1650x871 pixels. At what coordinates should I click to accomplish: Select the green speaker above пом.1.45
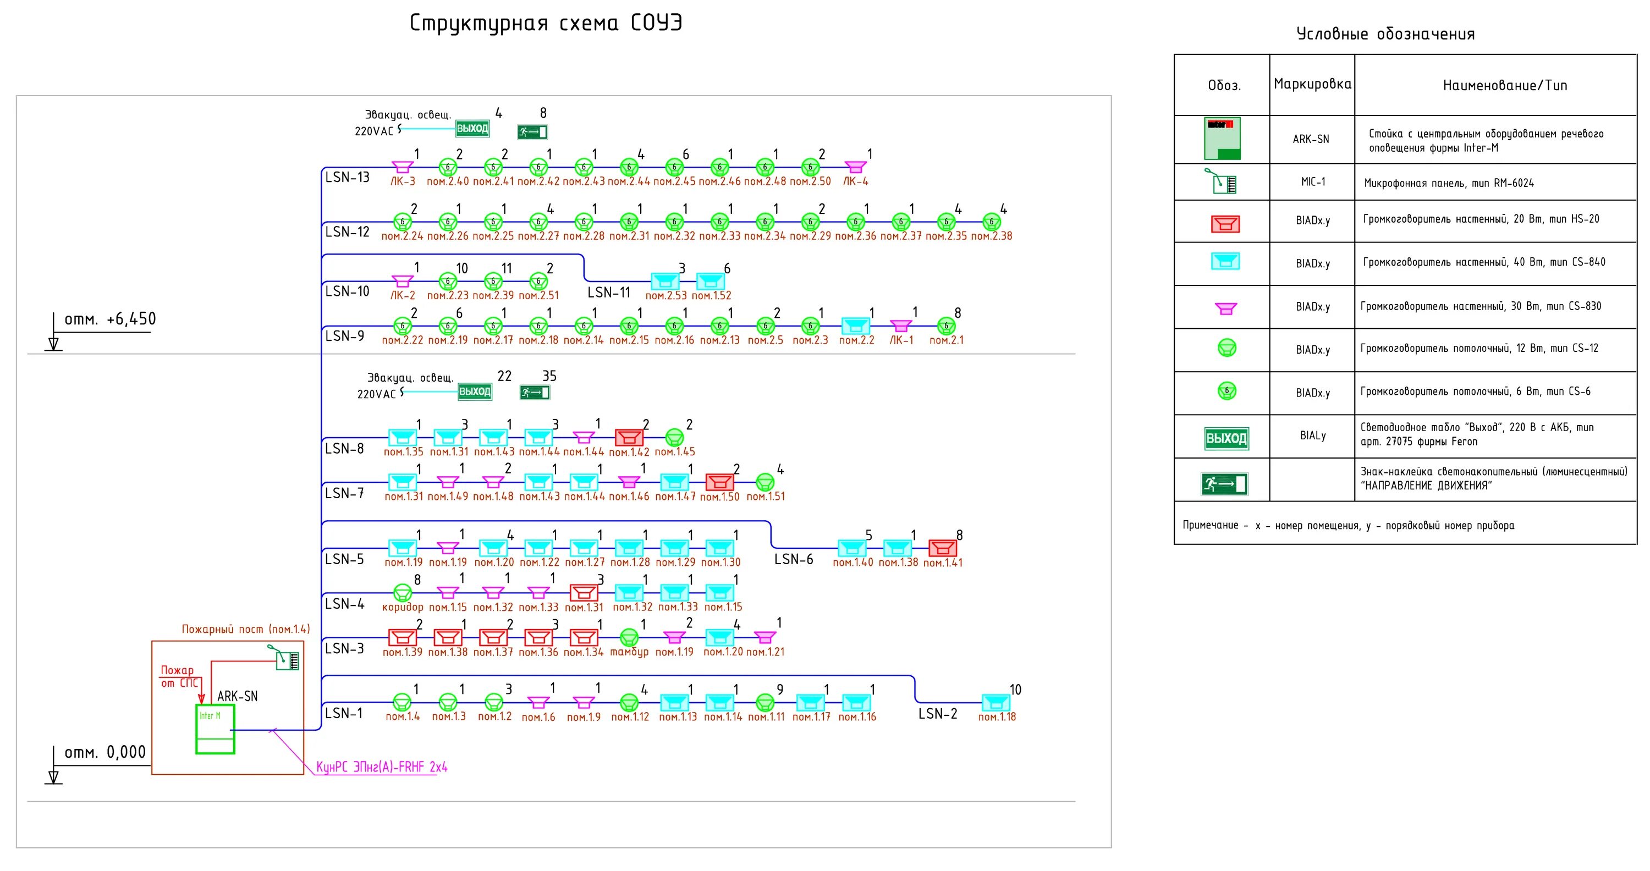click(x=674, y=437)
